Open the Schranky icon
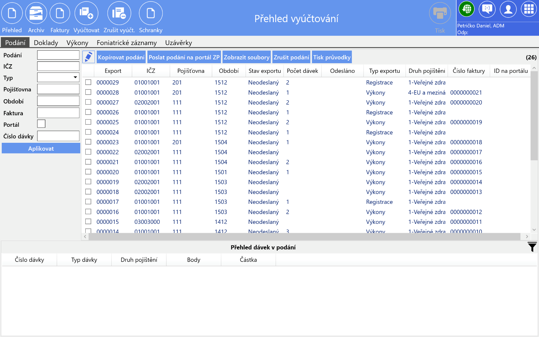 [151, 14]
